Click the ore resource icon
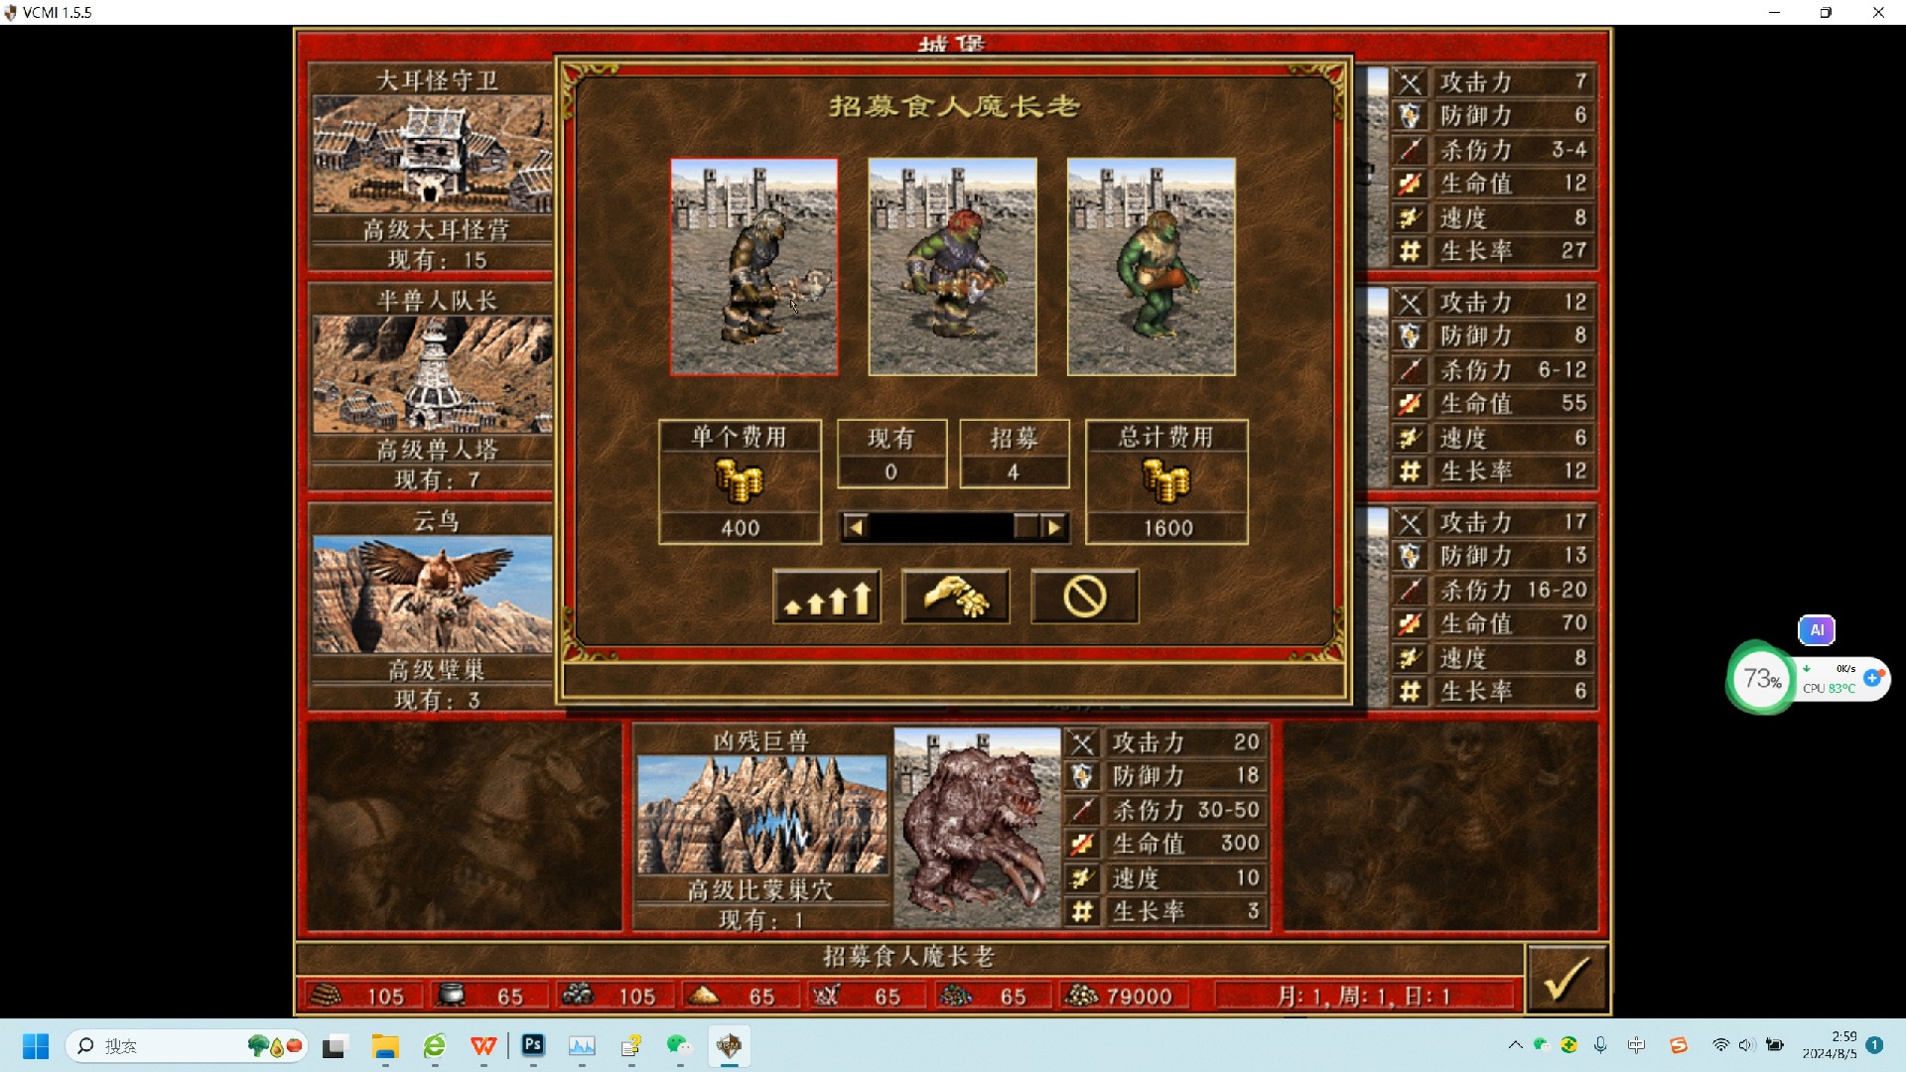Image resolution: width=1906 pixels, height=1072 pixels. [x=578, y=995]
